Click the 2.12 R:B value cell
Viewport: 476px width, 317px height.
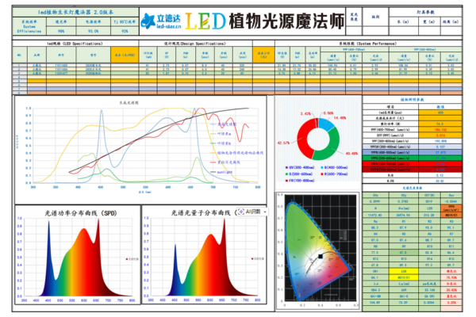[440, 175]
